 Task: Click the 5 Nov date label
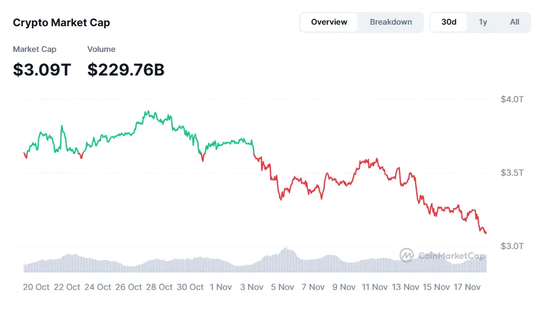tap(282, 287)
